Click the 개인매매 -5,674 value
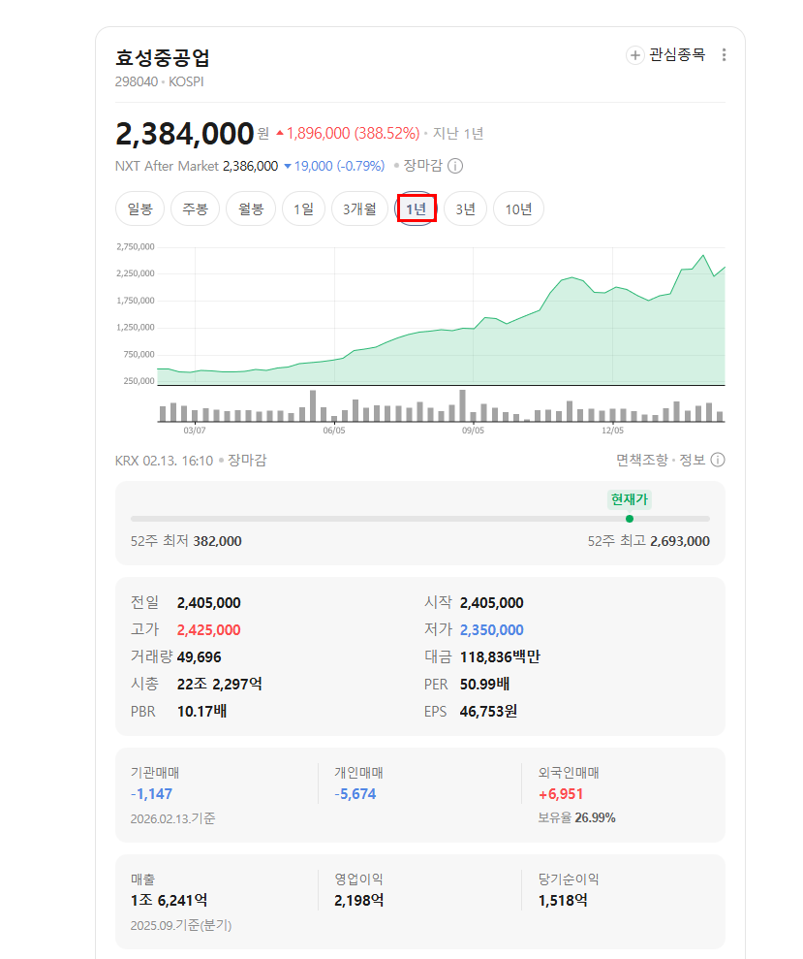 pyautogui.click(x=355, y=794)
